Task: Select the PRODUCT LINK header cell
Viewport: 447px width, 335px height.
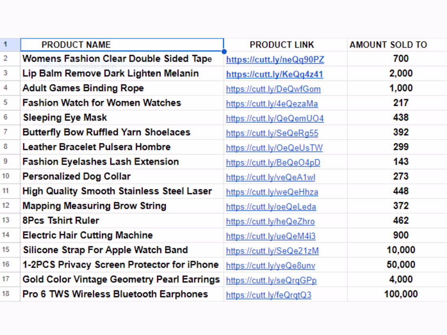Action: pos(285,45)
